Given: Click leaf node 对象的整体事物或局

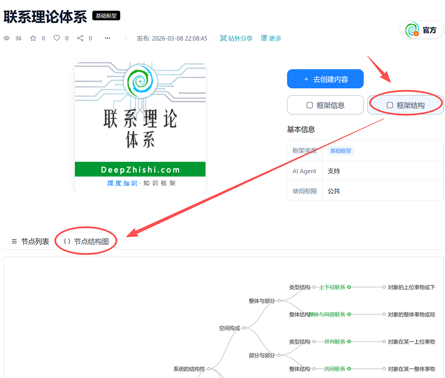Looking at the screenshot, I should pos(411,314).
